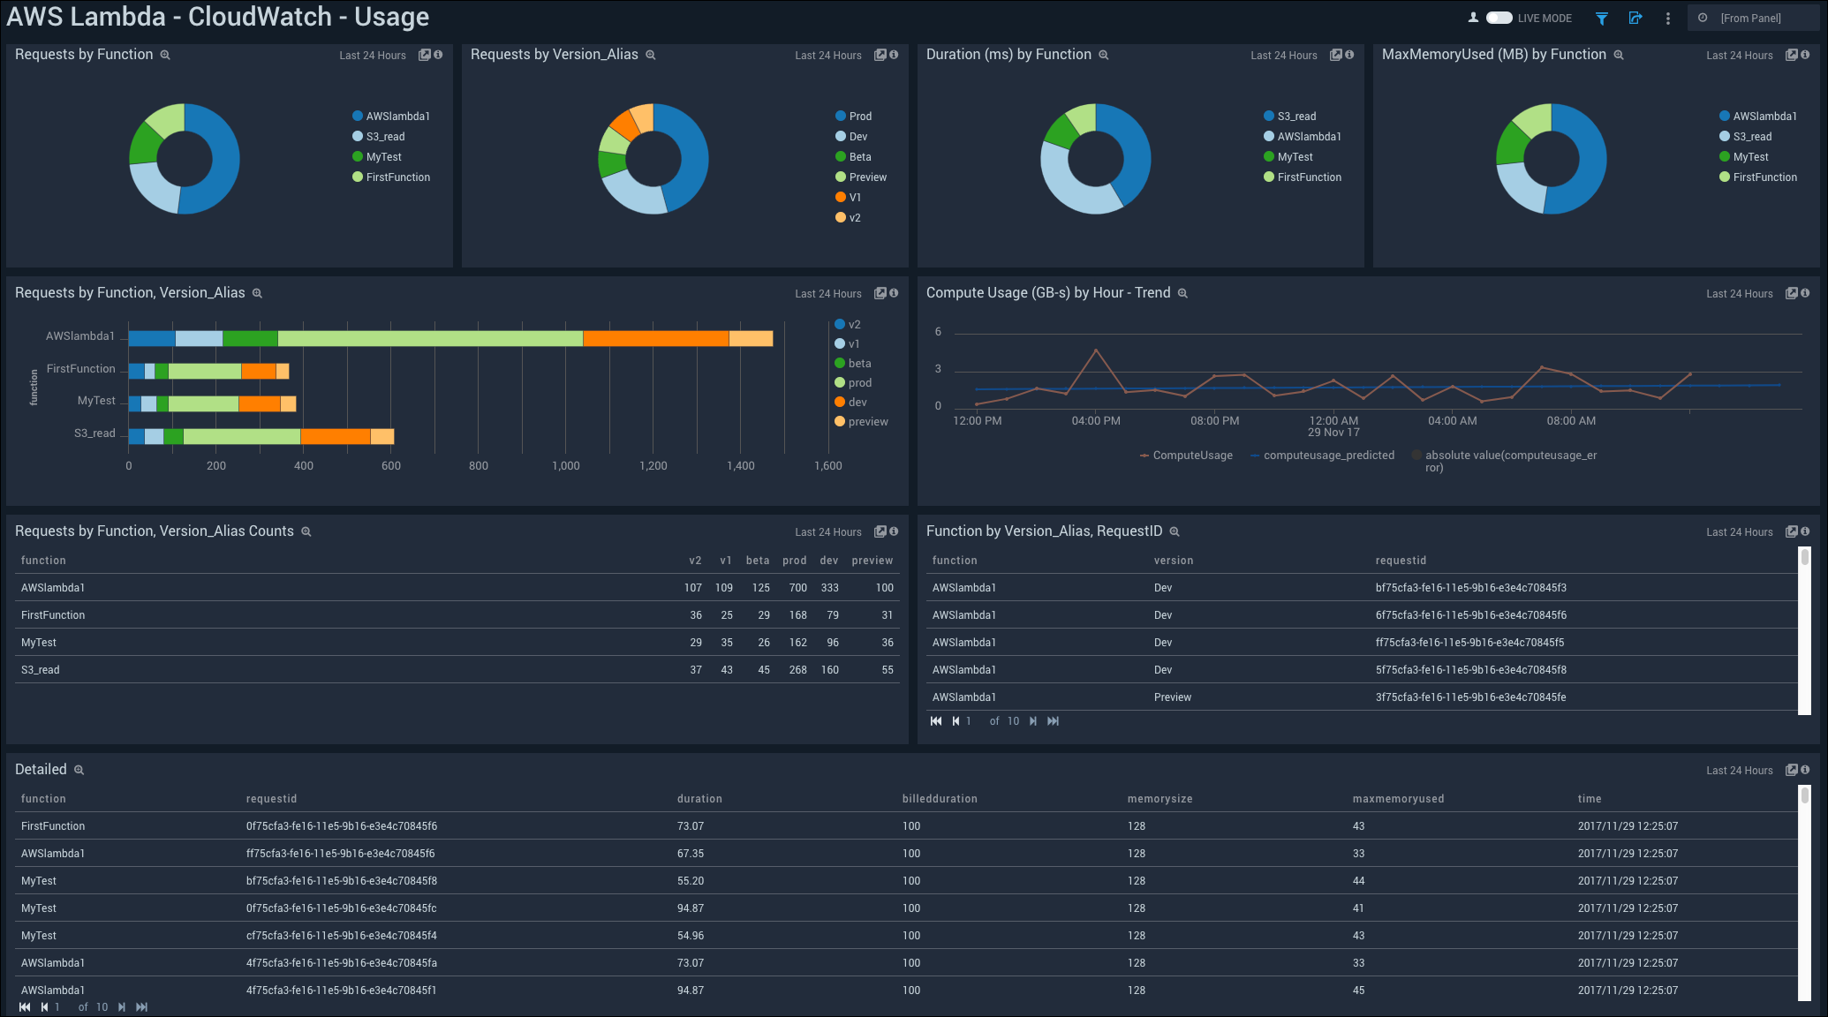Jump to last page of Function by Version_Alias table
This screenshot has width=1828, height=1017.
[1053, 721]
